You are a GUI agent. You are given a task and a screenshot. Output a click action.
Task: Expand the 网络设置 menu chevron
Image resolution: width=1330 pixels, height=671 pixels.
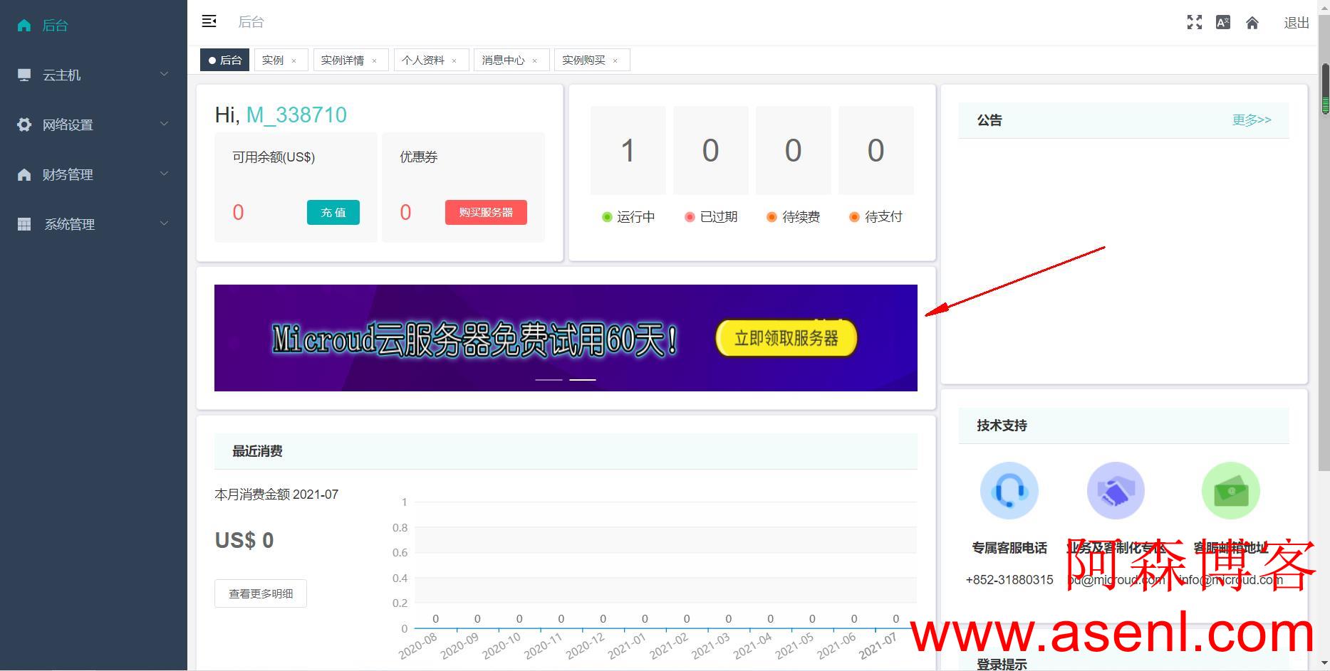tap(164, 124)
